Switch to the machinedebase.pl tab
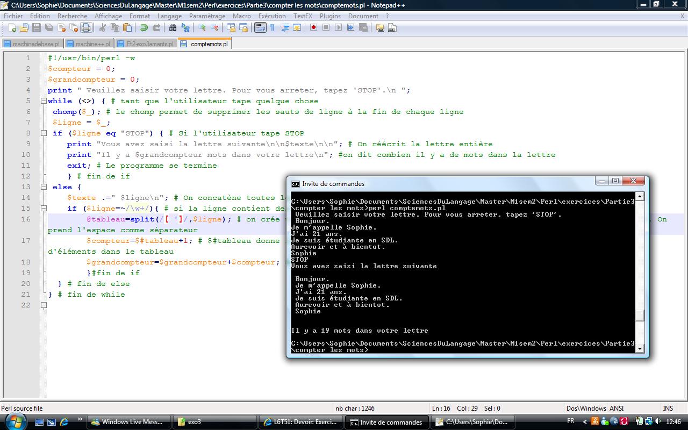 click(x=32, y=44)
